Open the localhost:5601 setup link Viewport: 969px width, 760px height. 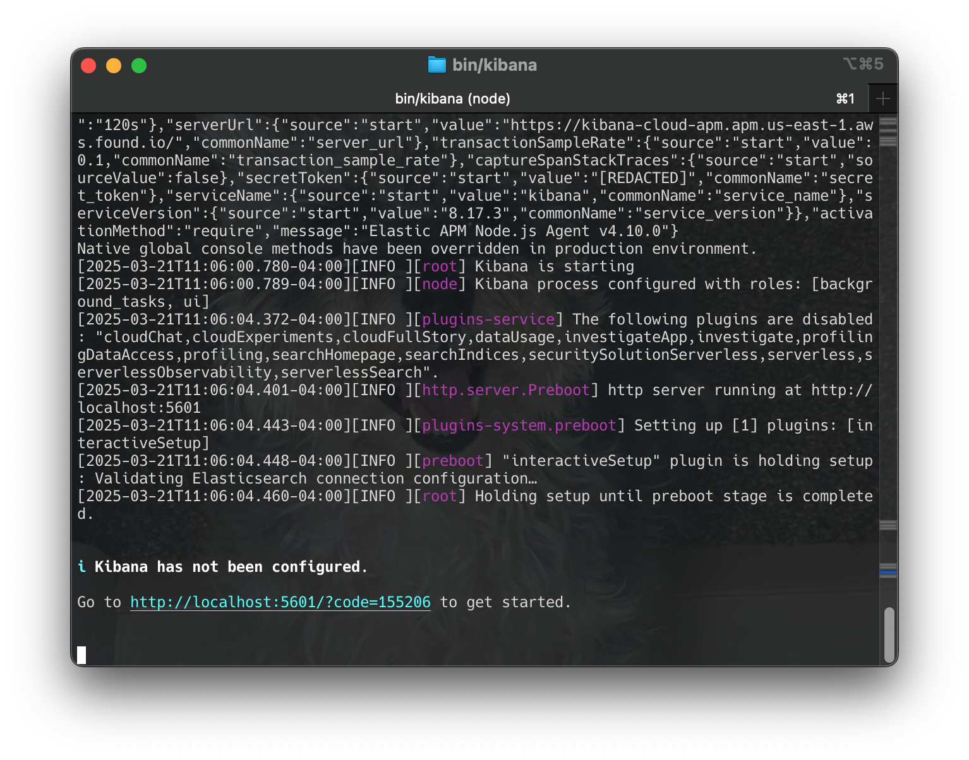click(x=280, y=602)
